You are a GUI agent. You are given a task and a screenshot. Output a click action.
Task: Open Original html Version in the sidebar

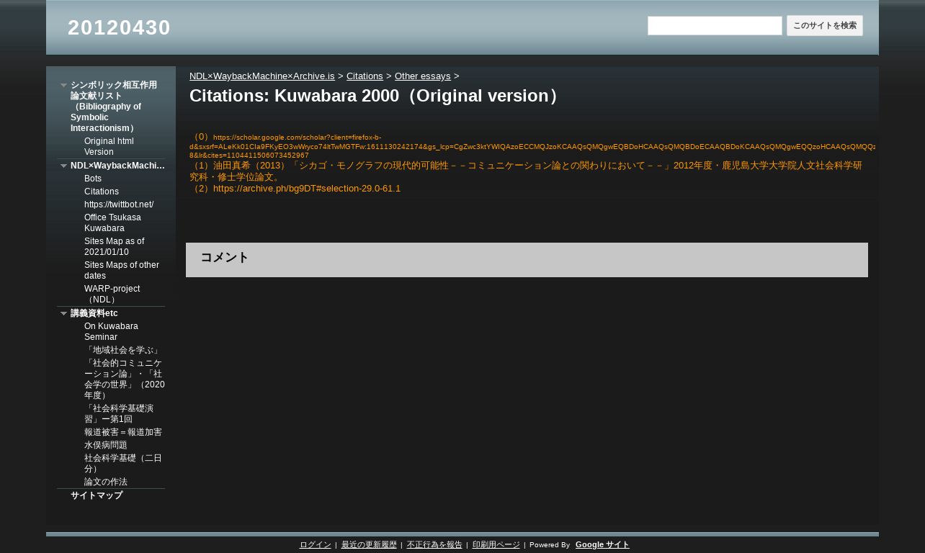(x=109, y=146)
